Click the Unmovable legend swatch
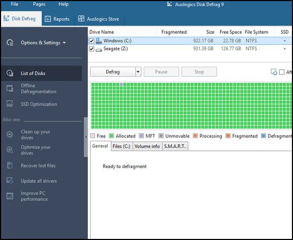293x240 pixels. click(x=161, y=136)
